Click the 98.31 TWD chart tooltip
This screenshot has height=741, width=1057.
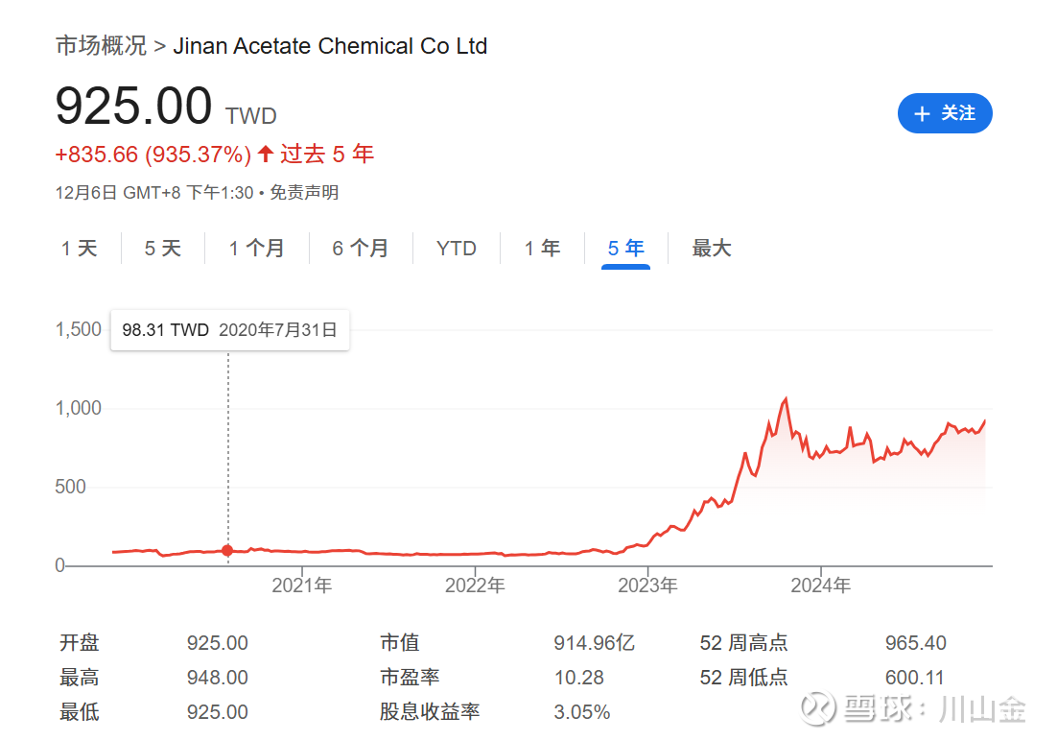[x=230, y=330]
